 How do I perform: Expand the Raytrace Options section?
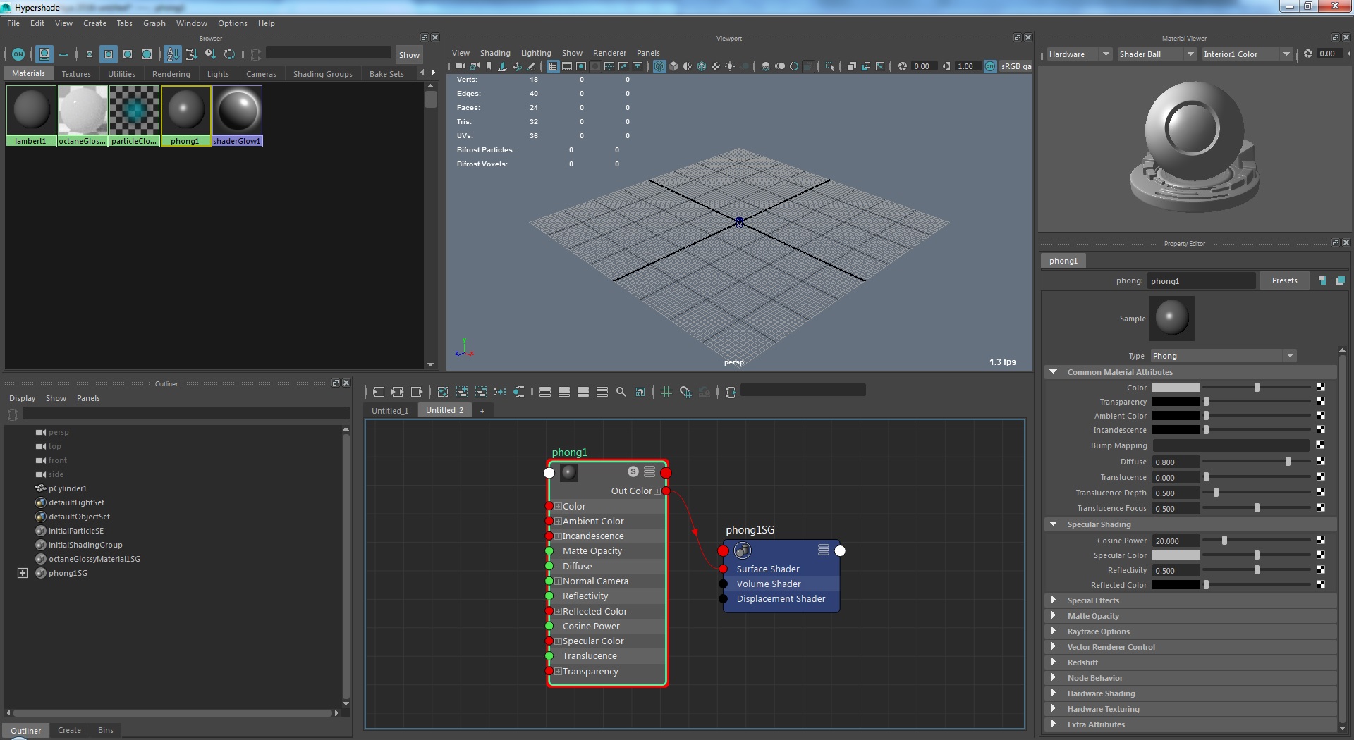point(1053,631)
